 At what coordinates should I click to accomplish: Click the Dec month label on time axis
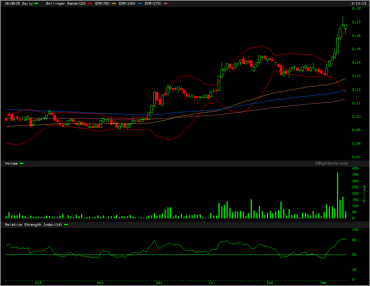click(x=160, y=283)
